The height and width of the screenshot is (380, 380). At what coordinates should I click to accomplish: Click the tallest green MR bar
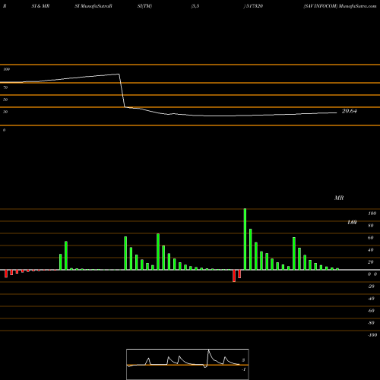245,239
